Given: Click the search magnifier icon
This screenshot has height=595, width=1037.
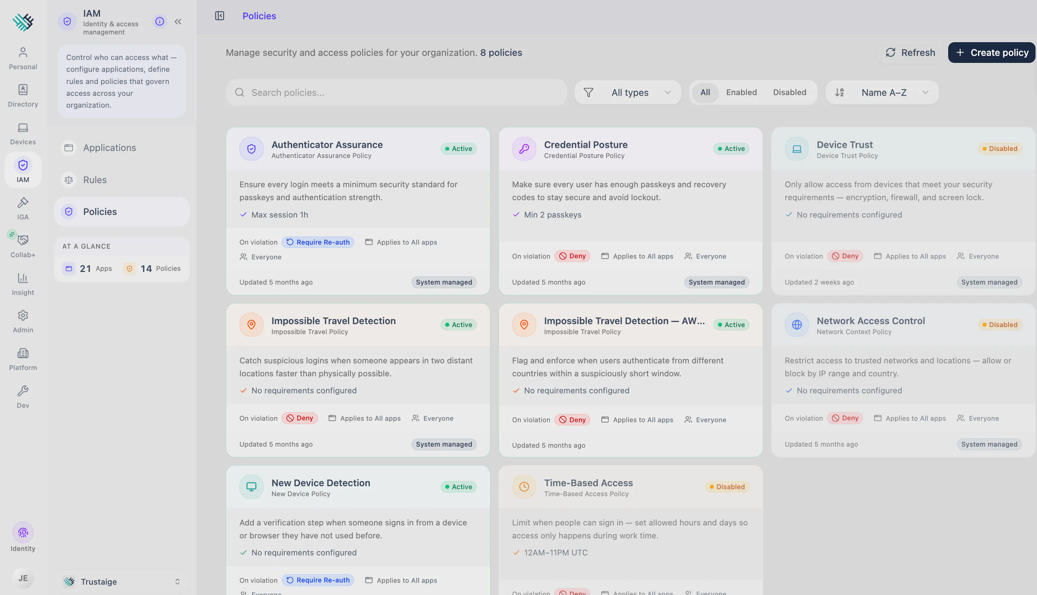Looking at the screenshot, I should [x=240, y=93].
